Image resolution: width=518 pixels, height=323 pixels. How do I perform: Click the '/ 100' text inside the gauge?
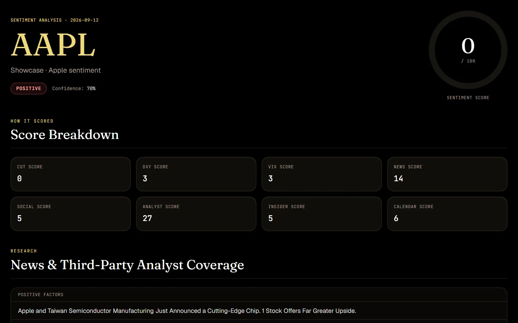[468, 61]
